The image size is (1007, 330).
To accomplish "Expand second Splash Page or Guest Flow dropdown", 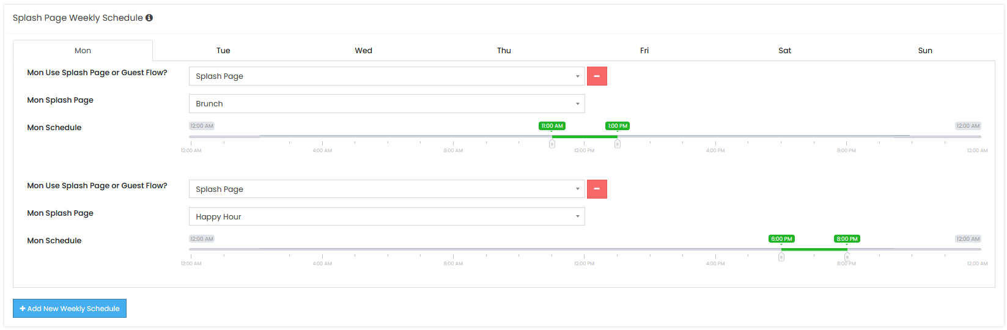I will 386,189.
